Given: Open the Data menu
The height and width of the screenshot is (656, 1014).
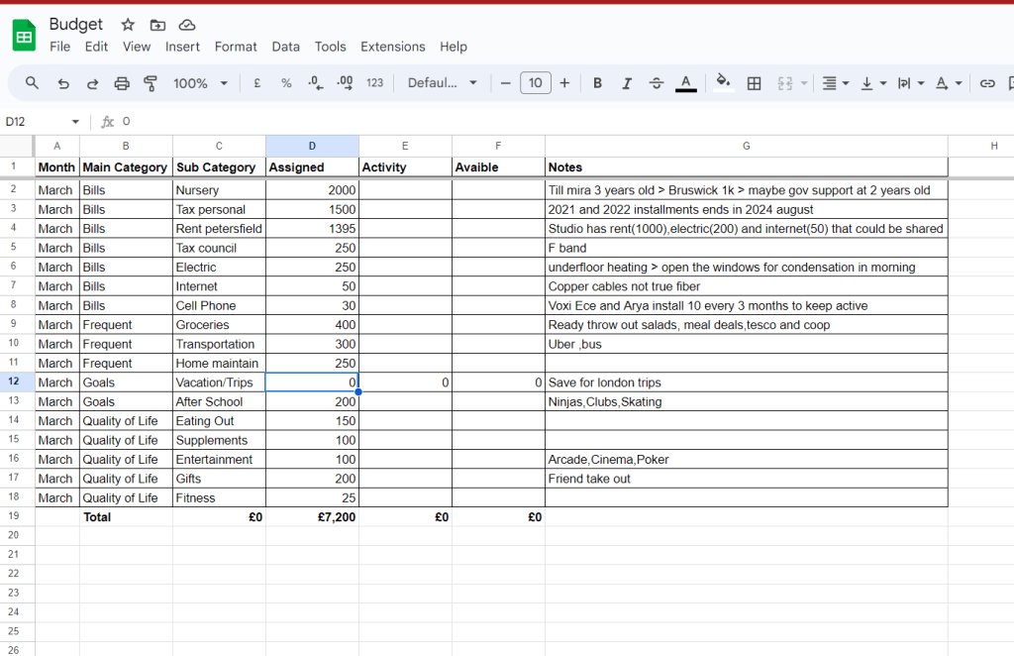Looking at the screenshot, I should click(x=285, y=47).
